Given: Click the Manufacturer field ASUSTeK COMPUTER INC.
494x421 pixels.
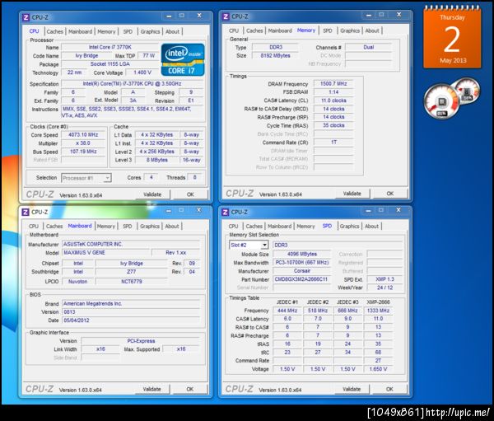Looking at the screenshot, I should pyautogui.click(x=131, y=245).
